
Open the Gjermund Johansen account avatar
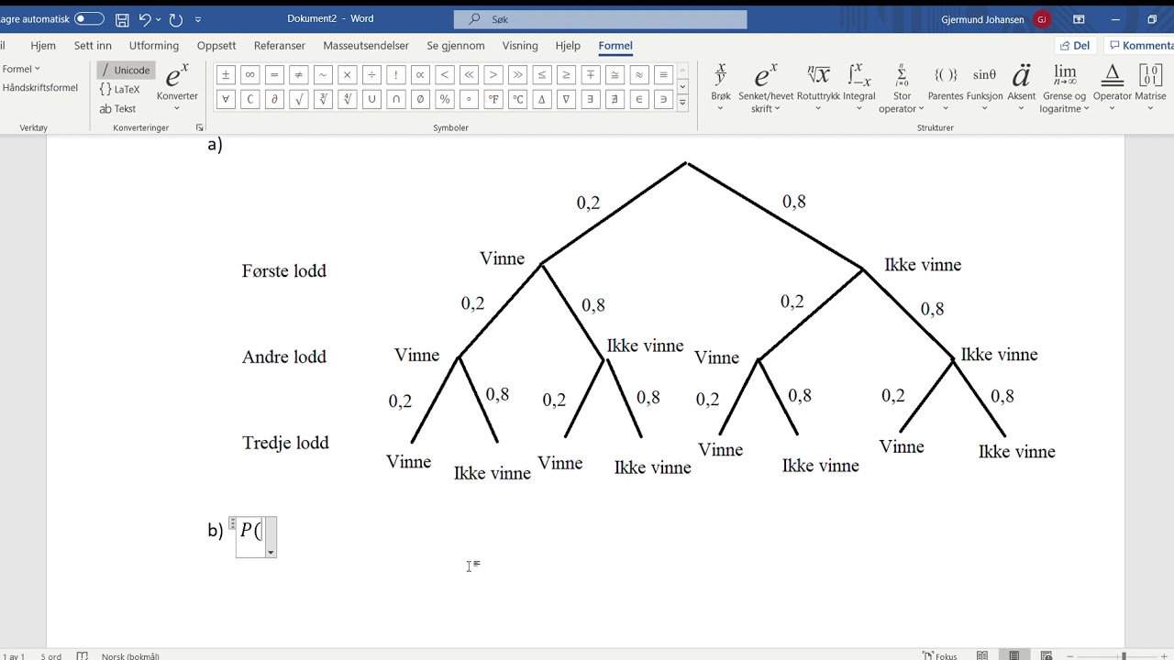coord(1042,19)
